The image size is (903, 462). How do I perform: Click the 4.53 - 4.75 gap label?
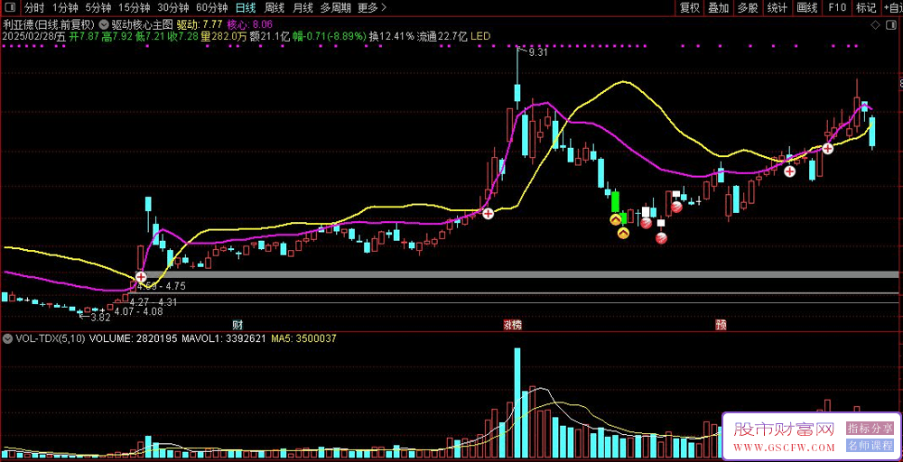tap(163, 286)
